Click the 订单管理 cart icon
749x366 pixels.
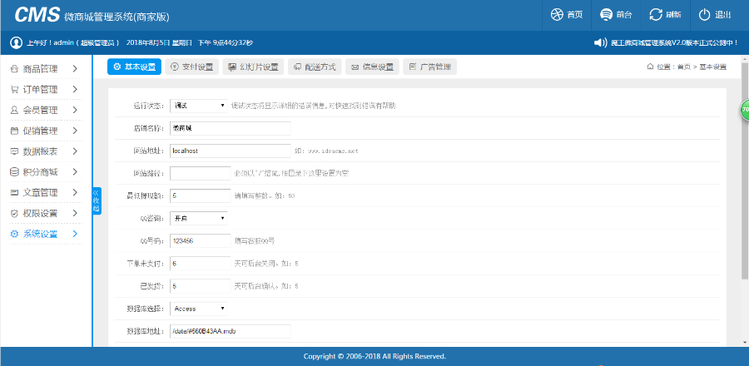15,89
